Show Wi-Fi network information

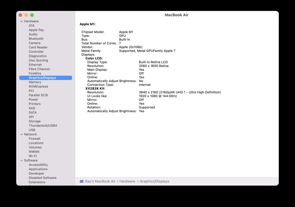(x=33, y=156)
